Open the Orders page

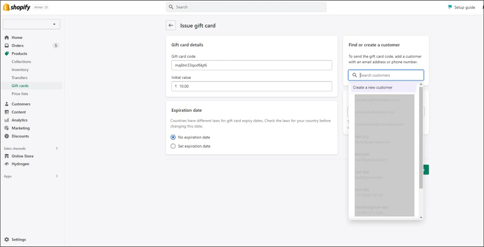pyautogui.click(x=18, y=46)
